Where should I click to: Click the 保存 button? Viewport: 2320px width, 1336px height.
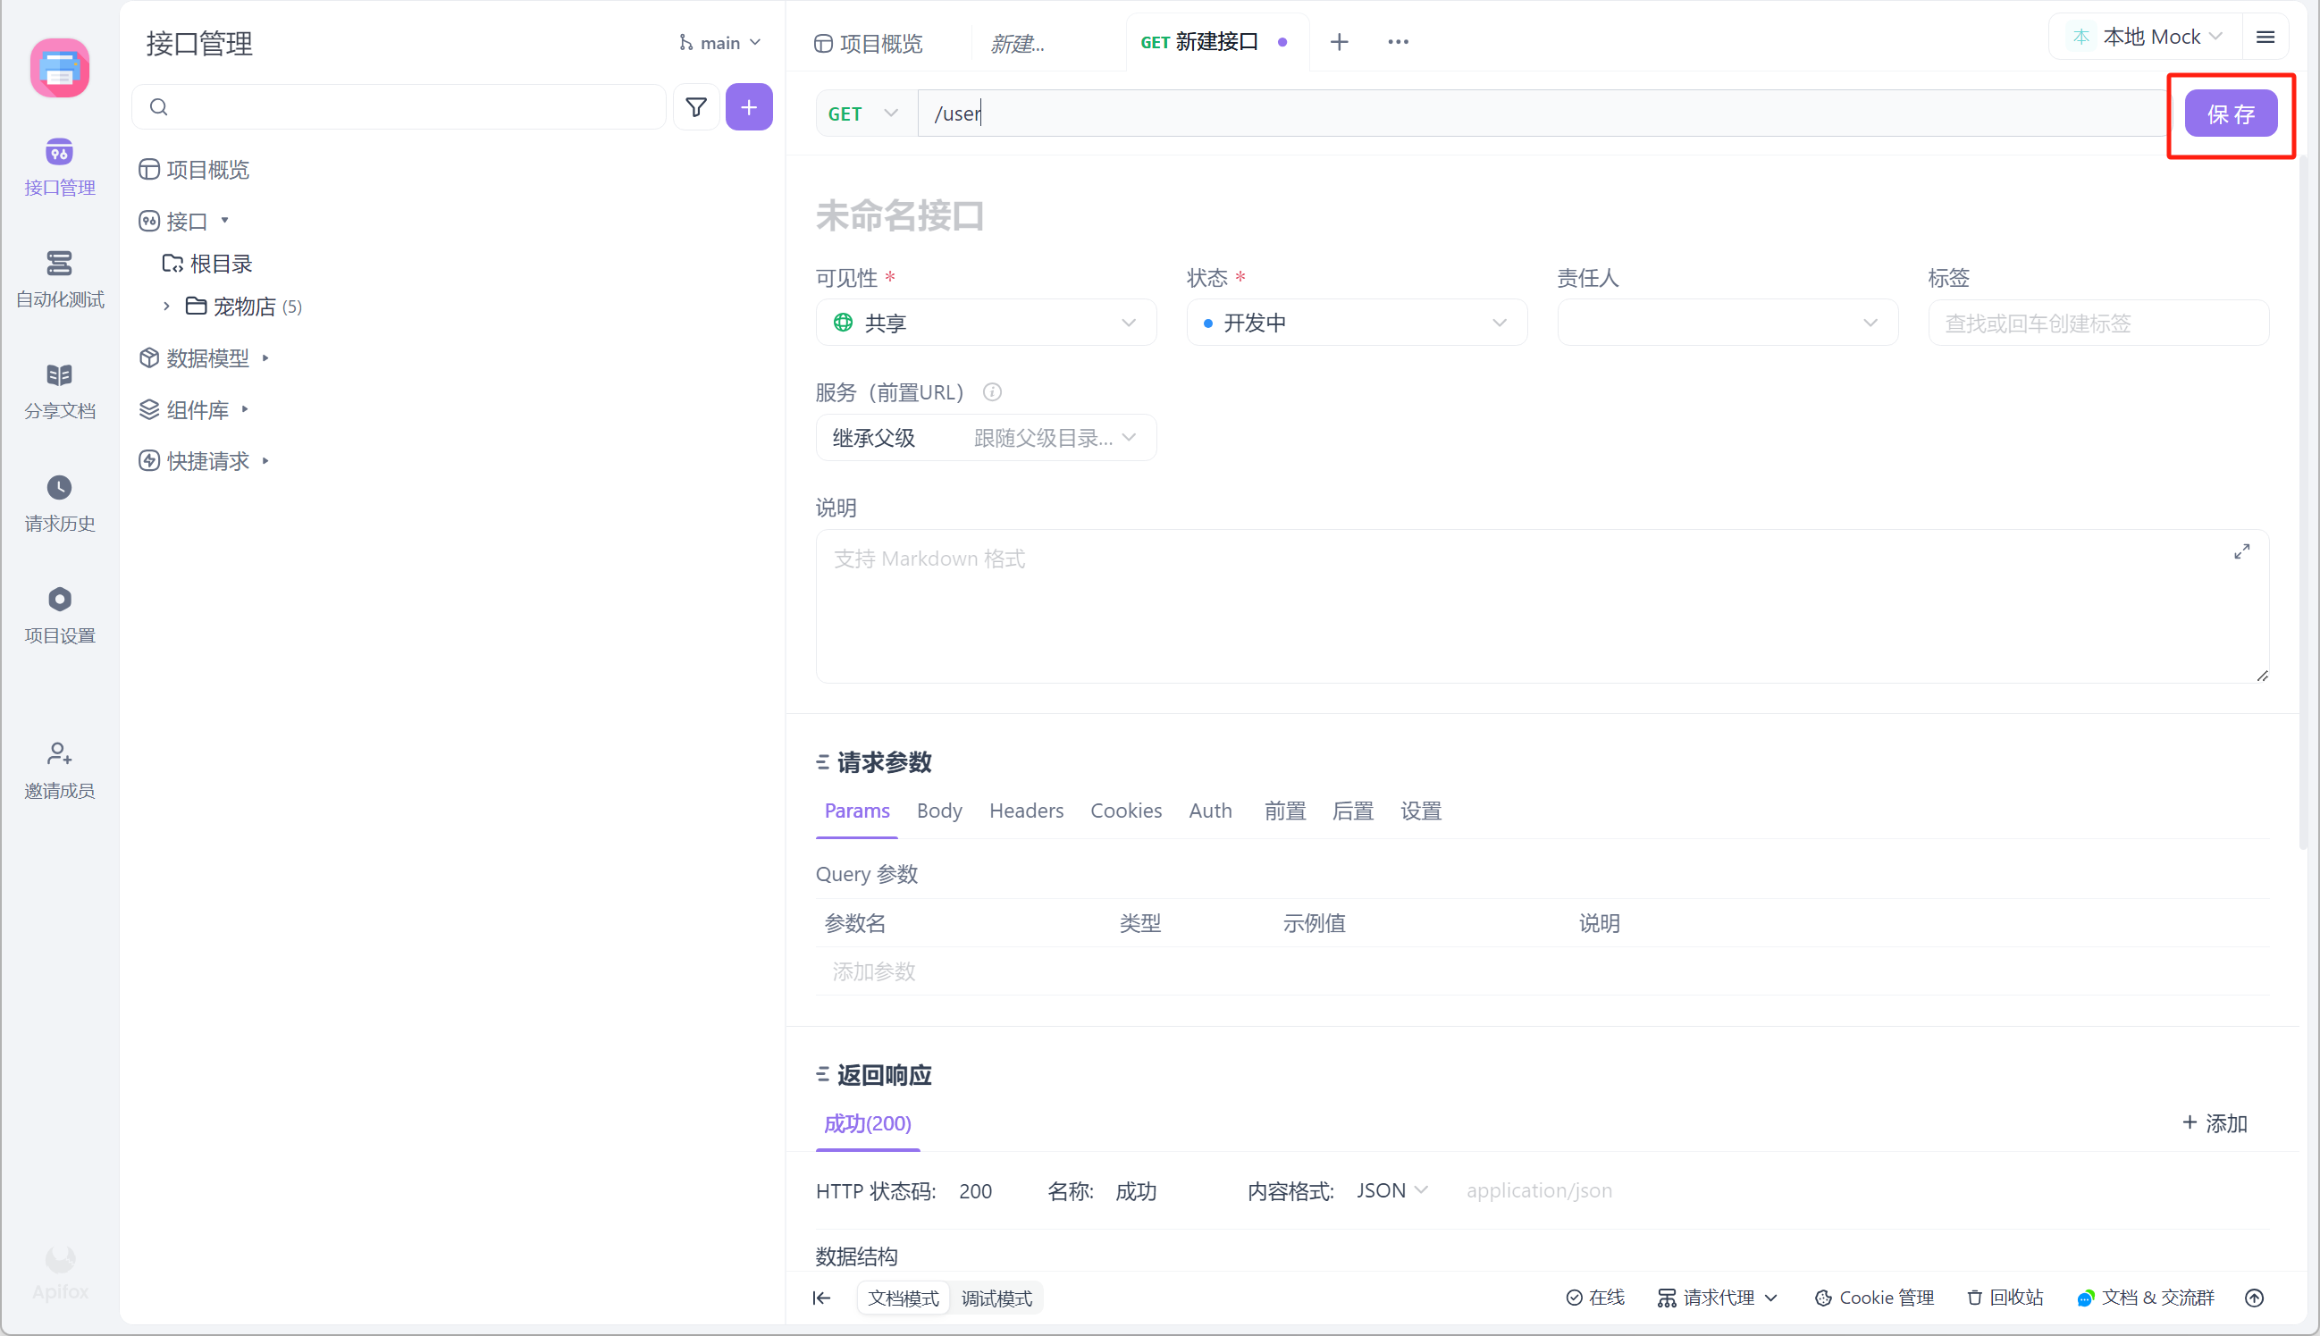[2230, 113]
